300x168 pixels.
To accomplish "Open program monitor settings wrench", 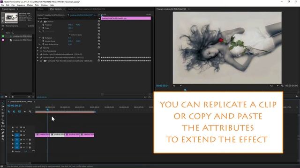I will (282, 86).
